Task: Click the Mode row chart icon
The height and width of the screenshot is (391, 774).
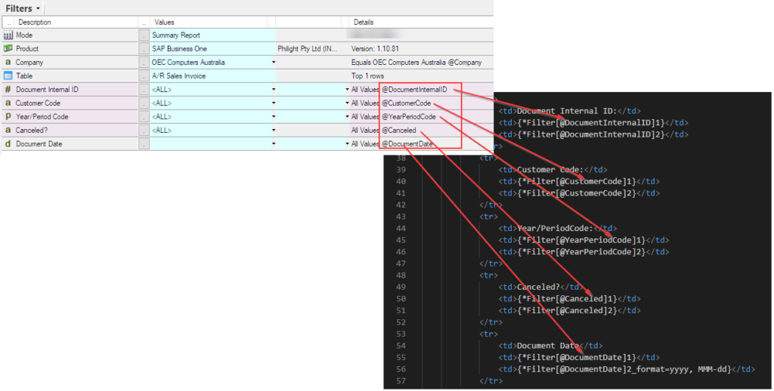Action: tap(8, 35)
